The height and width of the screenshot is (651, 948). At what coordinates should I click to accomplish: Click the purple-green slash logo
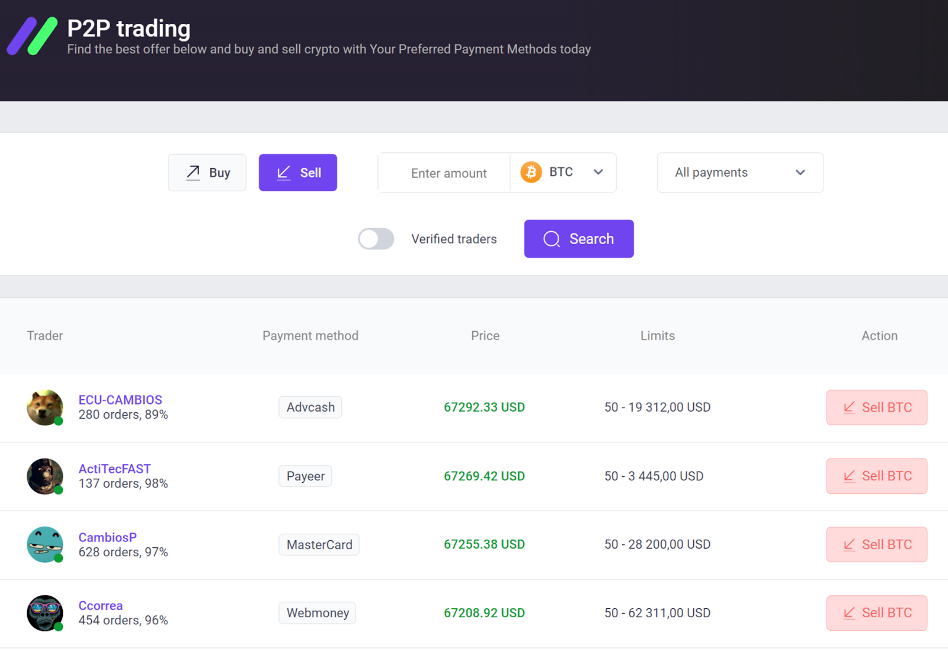32,36
